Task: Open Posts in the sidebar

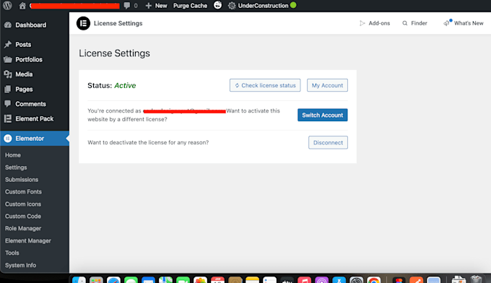Action: coord(35,45)
